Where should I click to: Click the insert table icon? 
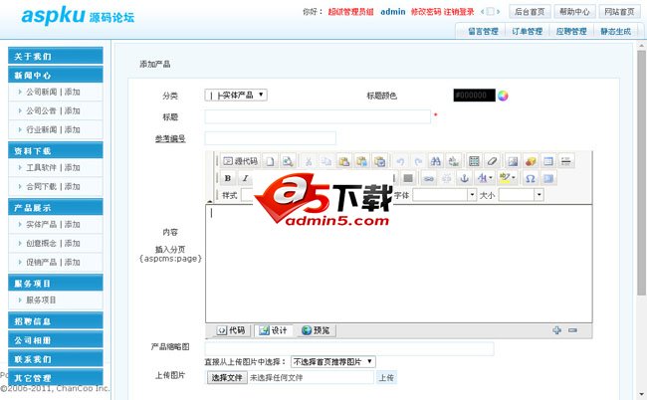pyautogui.click(x=548, y=161)
